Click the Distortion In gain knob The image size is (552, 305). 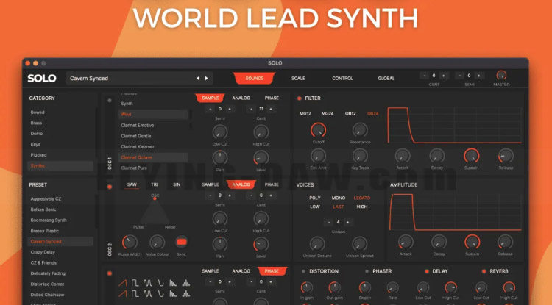click(307, 288)
